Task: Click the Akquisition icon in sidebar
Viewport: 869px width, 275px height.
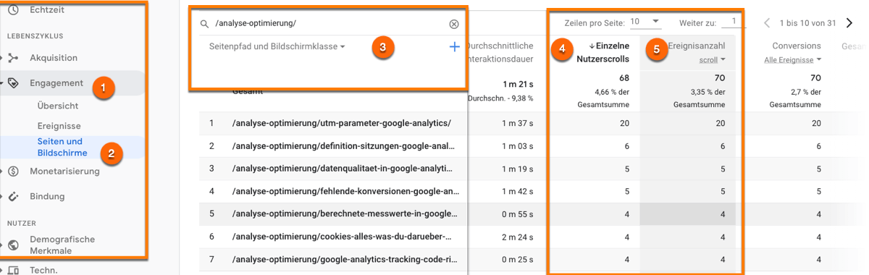Action: point(13,58)
